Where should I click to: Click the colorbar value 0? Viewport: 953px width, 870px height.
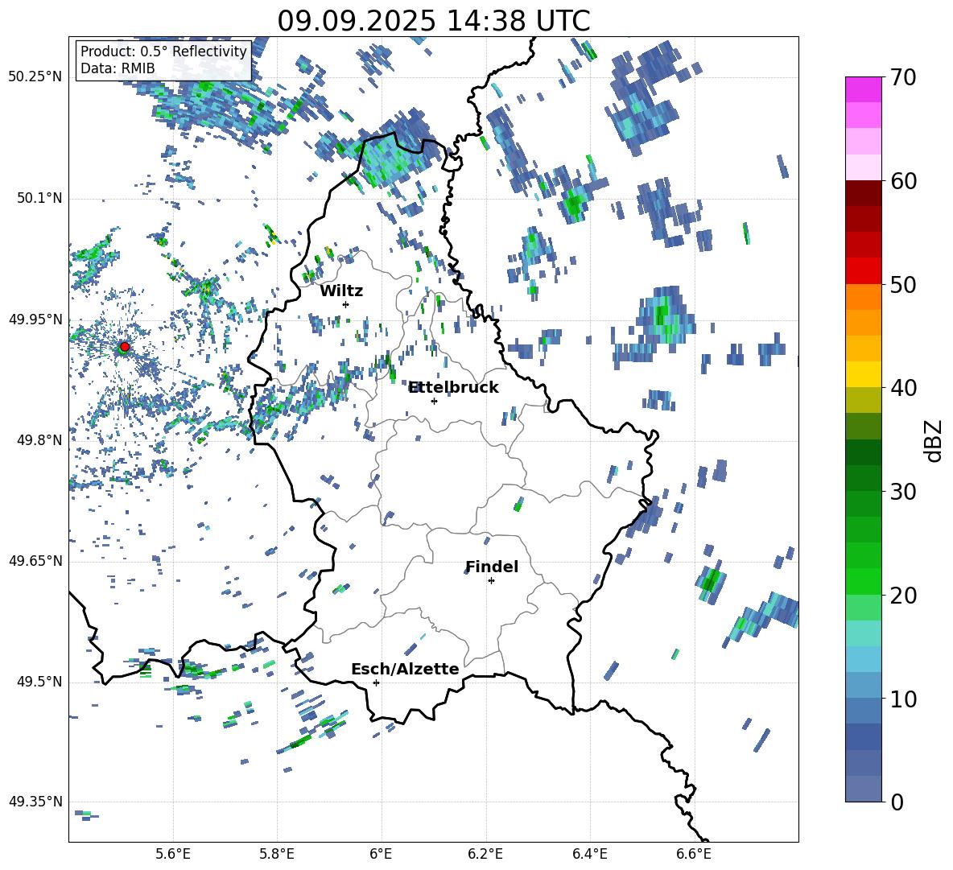click(x=897, y=802)
